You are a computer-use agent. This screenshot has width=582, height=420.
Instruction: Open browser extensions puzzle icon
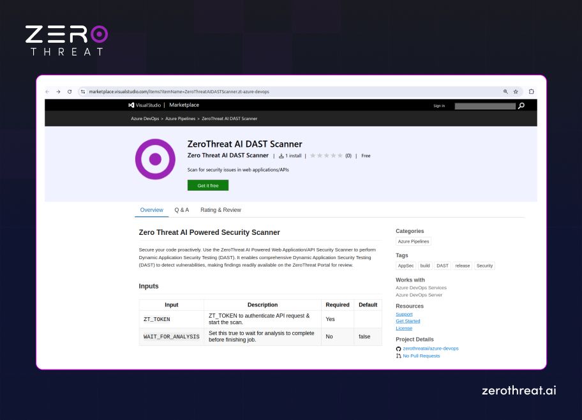[531, 92]
